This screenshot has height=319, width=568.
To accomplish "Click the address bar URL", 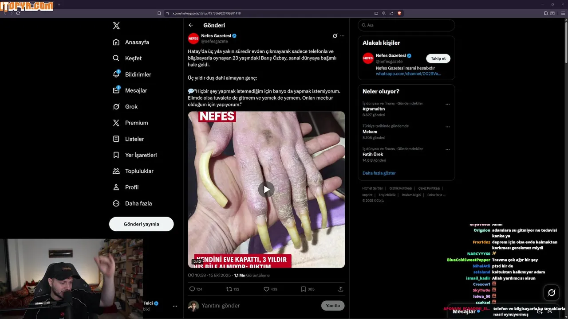I will click(206, 13).
